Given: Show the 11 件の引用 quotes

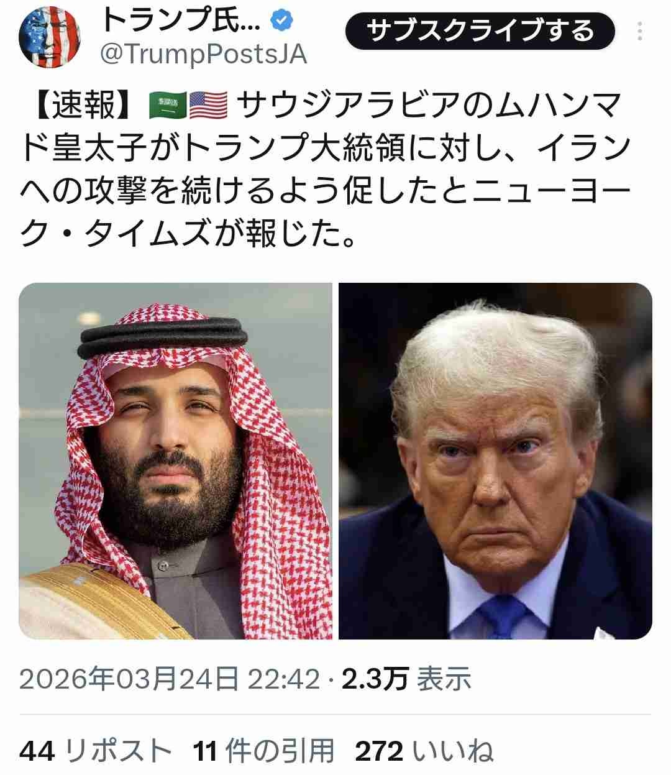Looking at the screenshot, I should 264,751.
